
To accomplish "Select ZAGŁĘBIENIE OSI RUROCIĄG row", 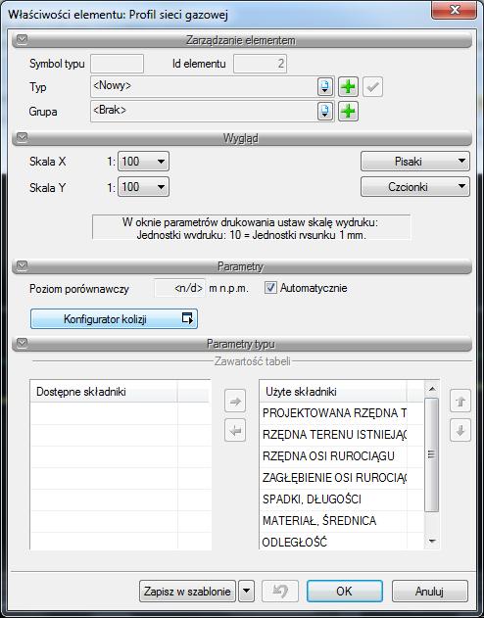I will click(x=341, y=478).
